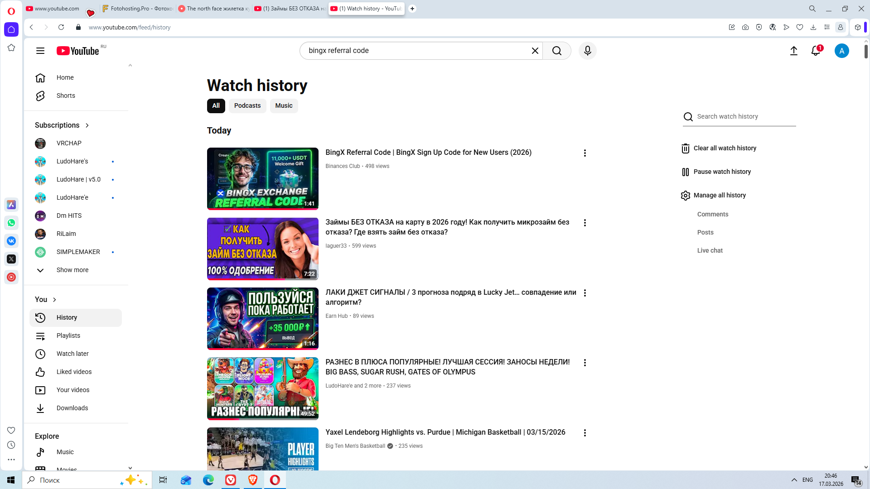Click the search magnifier button

pos(557,51)
